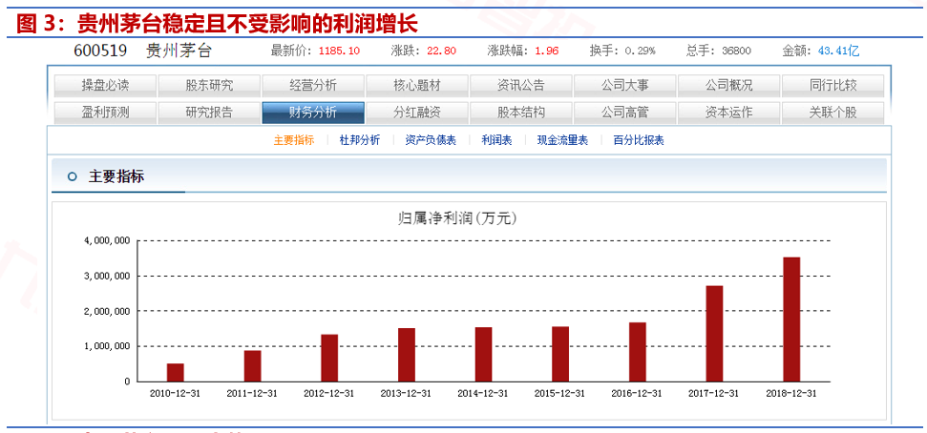Click the 4,000,000 axis label
The height and width of the screenshot is (433, 927).
pos(106,241)
